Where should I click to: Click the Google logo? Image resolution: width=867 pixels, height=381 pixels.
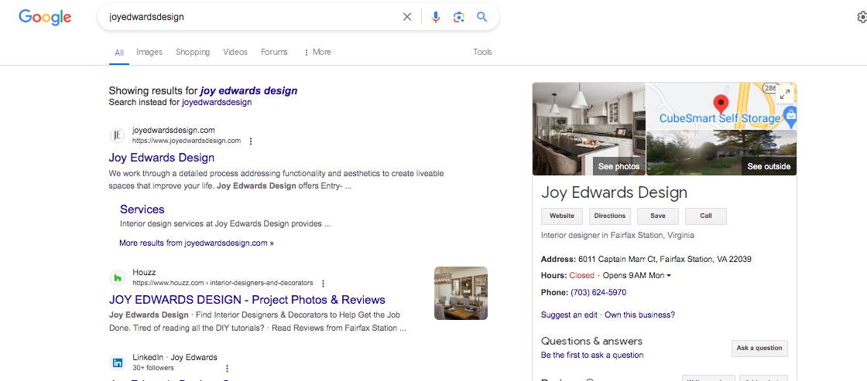coord(45,17)
